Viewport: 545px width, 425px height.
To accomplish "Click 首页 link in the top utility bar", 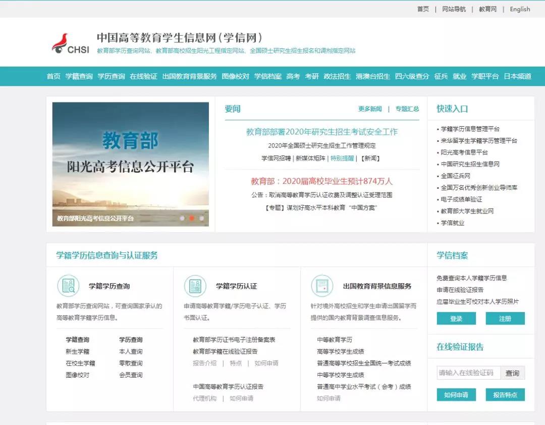I will tap(423, 9).
